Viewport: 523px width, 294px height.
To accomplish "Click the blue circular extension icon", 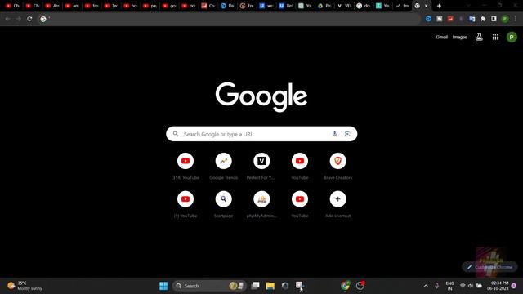I will (428, 19).
